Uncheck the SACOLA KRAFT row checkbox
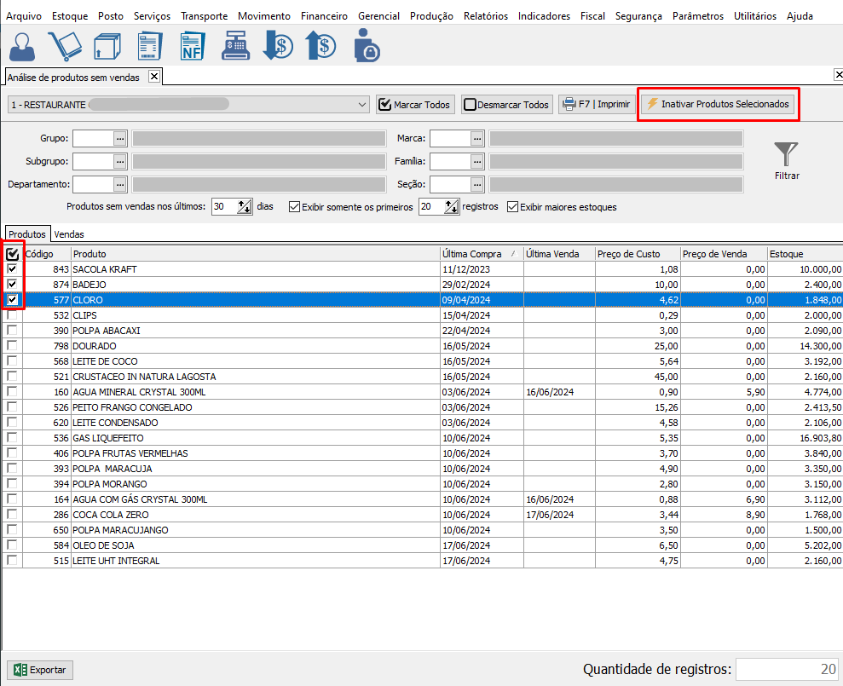 coord(12,269)
